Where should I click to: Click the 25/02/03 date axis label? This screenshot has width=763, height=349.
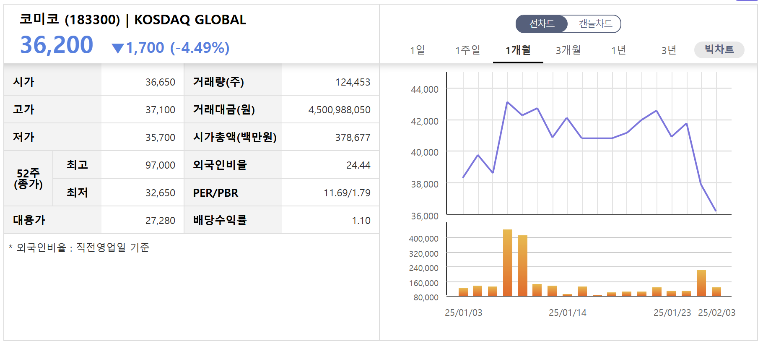coord(716,313)
